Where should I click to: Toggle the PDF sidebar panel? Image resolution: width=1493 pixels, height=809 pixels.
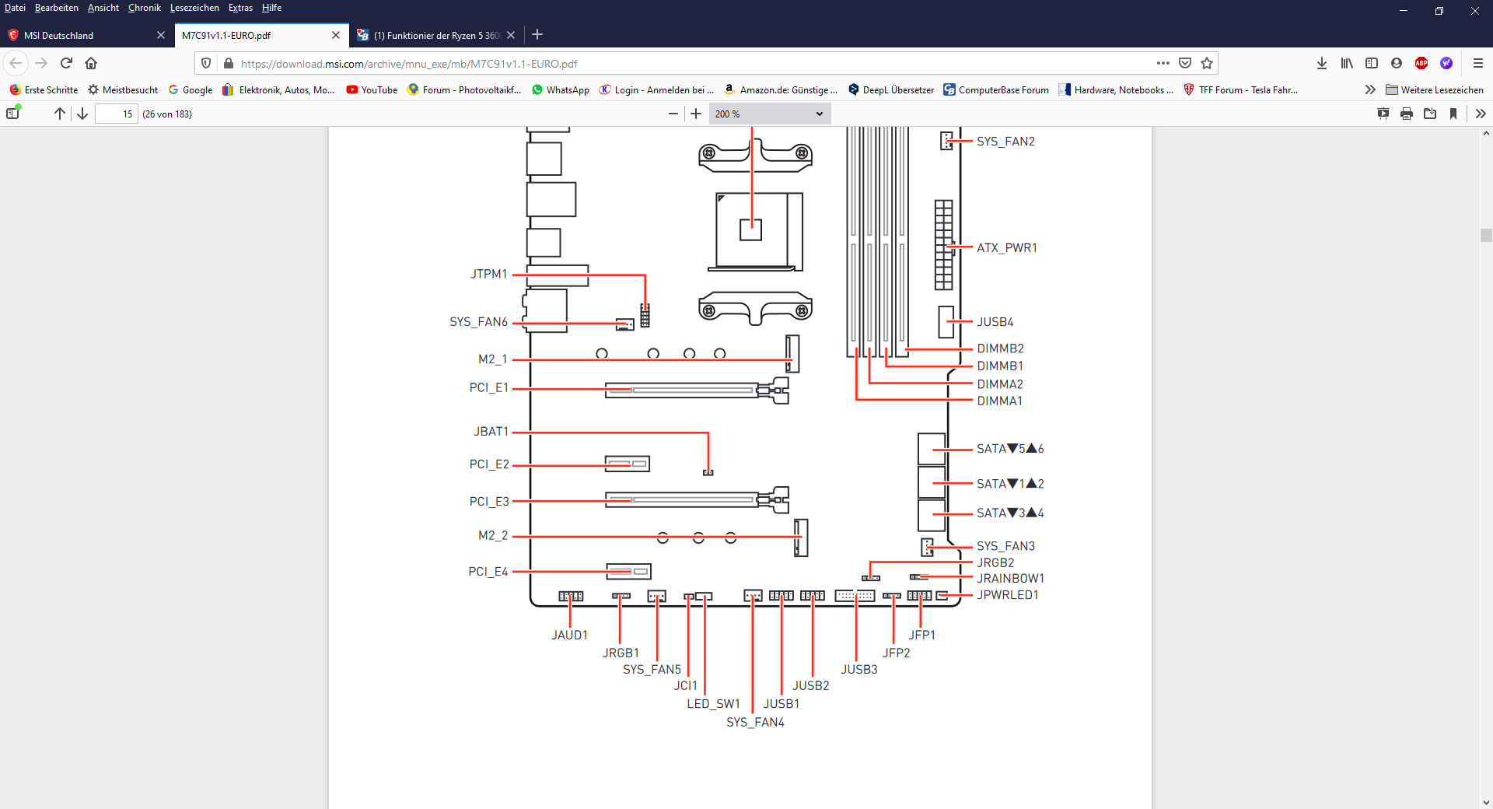(12, 114)
